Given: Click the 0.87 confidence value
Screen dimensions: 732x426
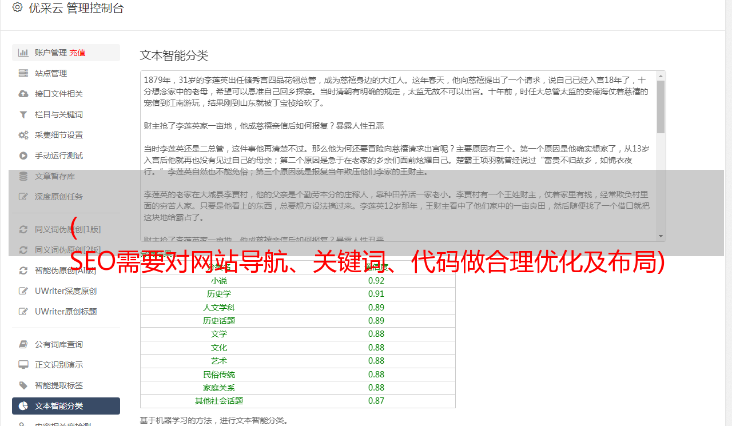Looking at the screenshot, I should [376, 401].
